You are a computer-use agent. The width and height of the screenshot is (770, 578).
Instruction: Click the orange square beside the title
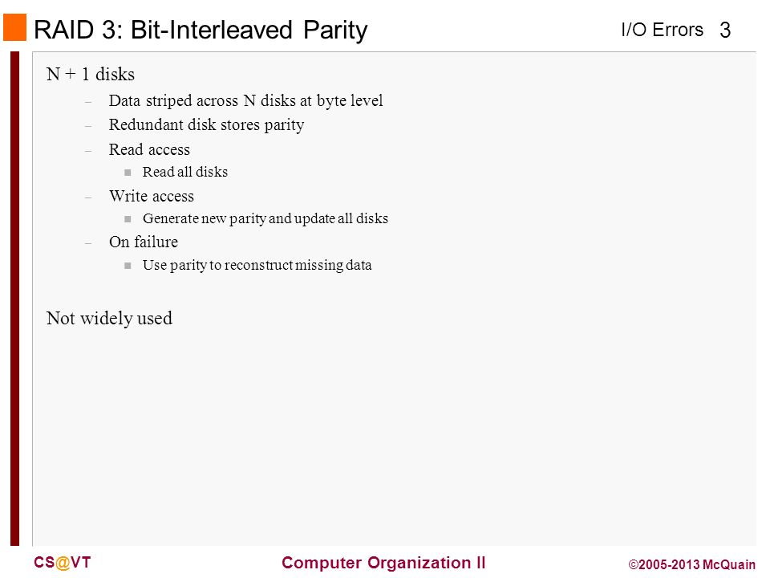tap(14, 27)
